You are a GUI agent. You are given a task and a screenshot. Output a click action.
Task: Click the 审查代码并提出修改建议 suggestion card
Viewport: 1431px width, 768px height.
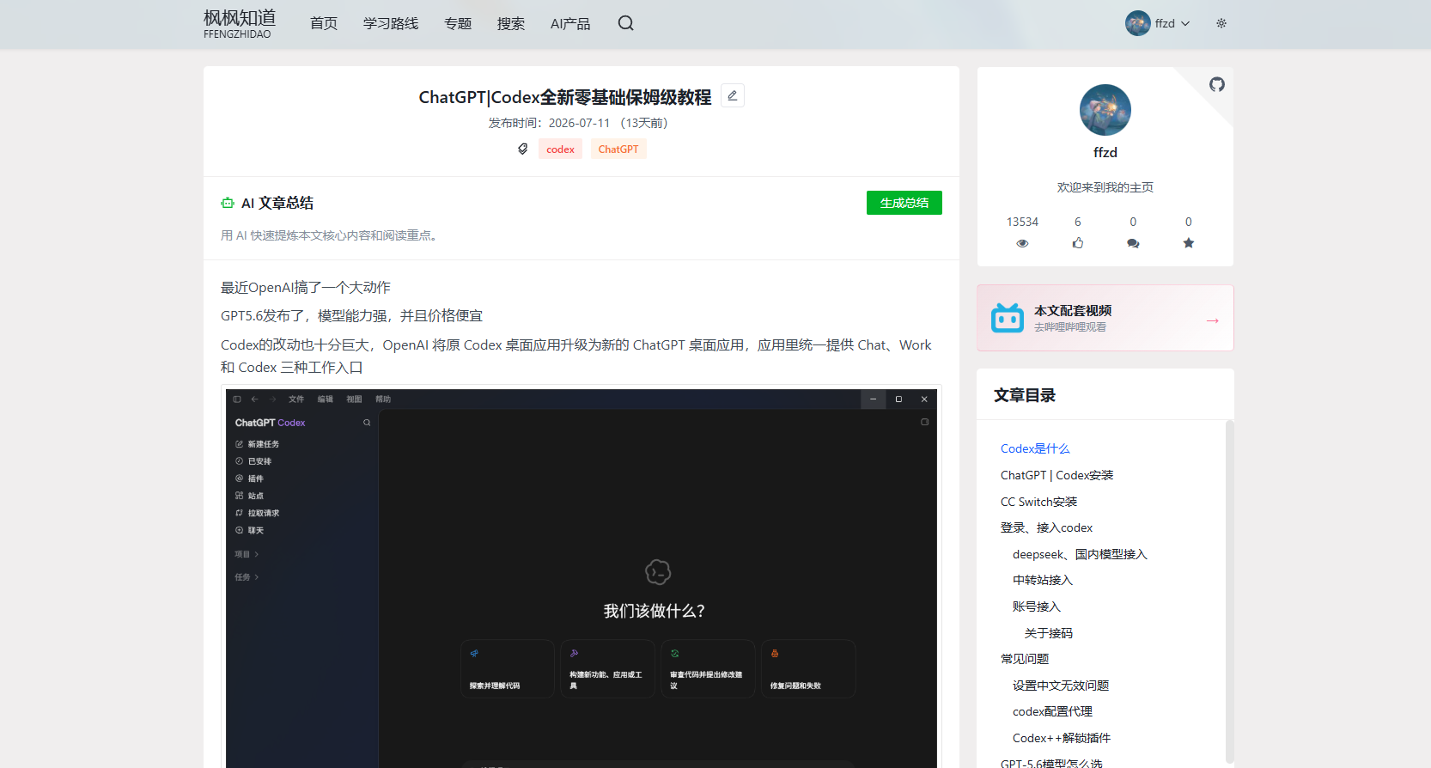[x=708, y=668]
